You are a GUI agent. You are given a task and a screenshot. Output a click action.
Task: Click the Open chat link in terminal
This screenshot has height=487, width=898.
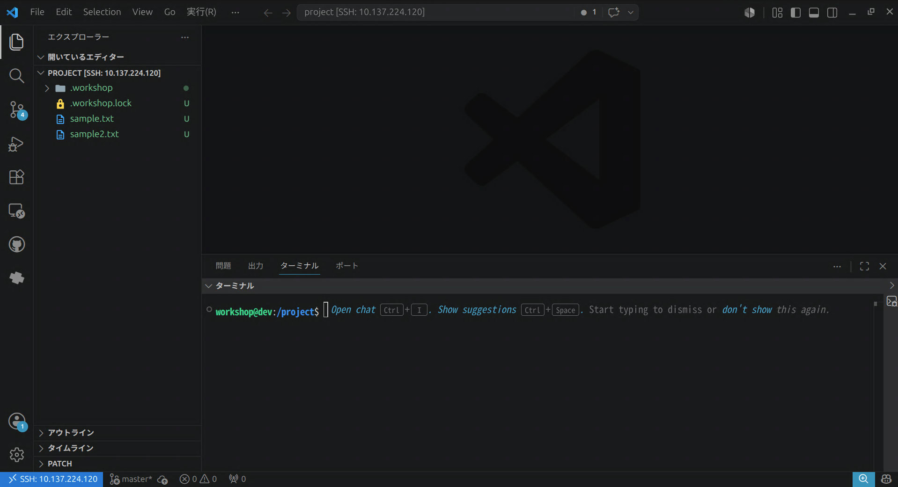pos(353,310)
